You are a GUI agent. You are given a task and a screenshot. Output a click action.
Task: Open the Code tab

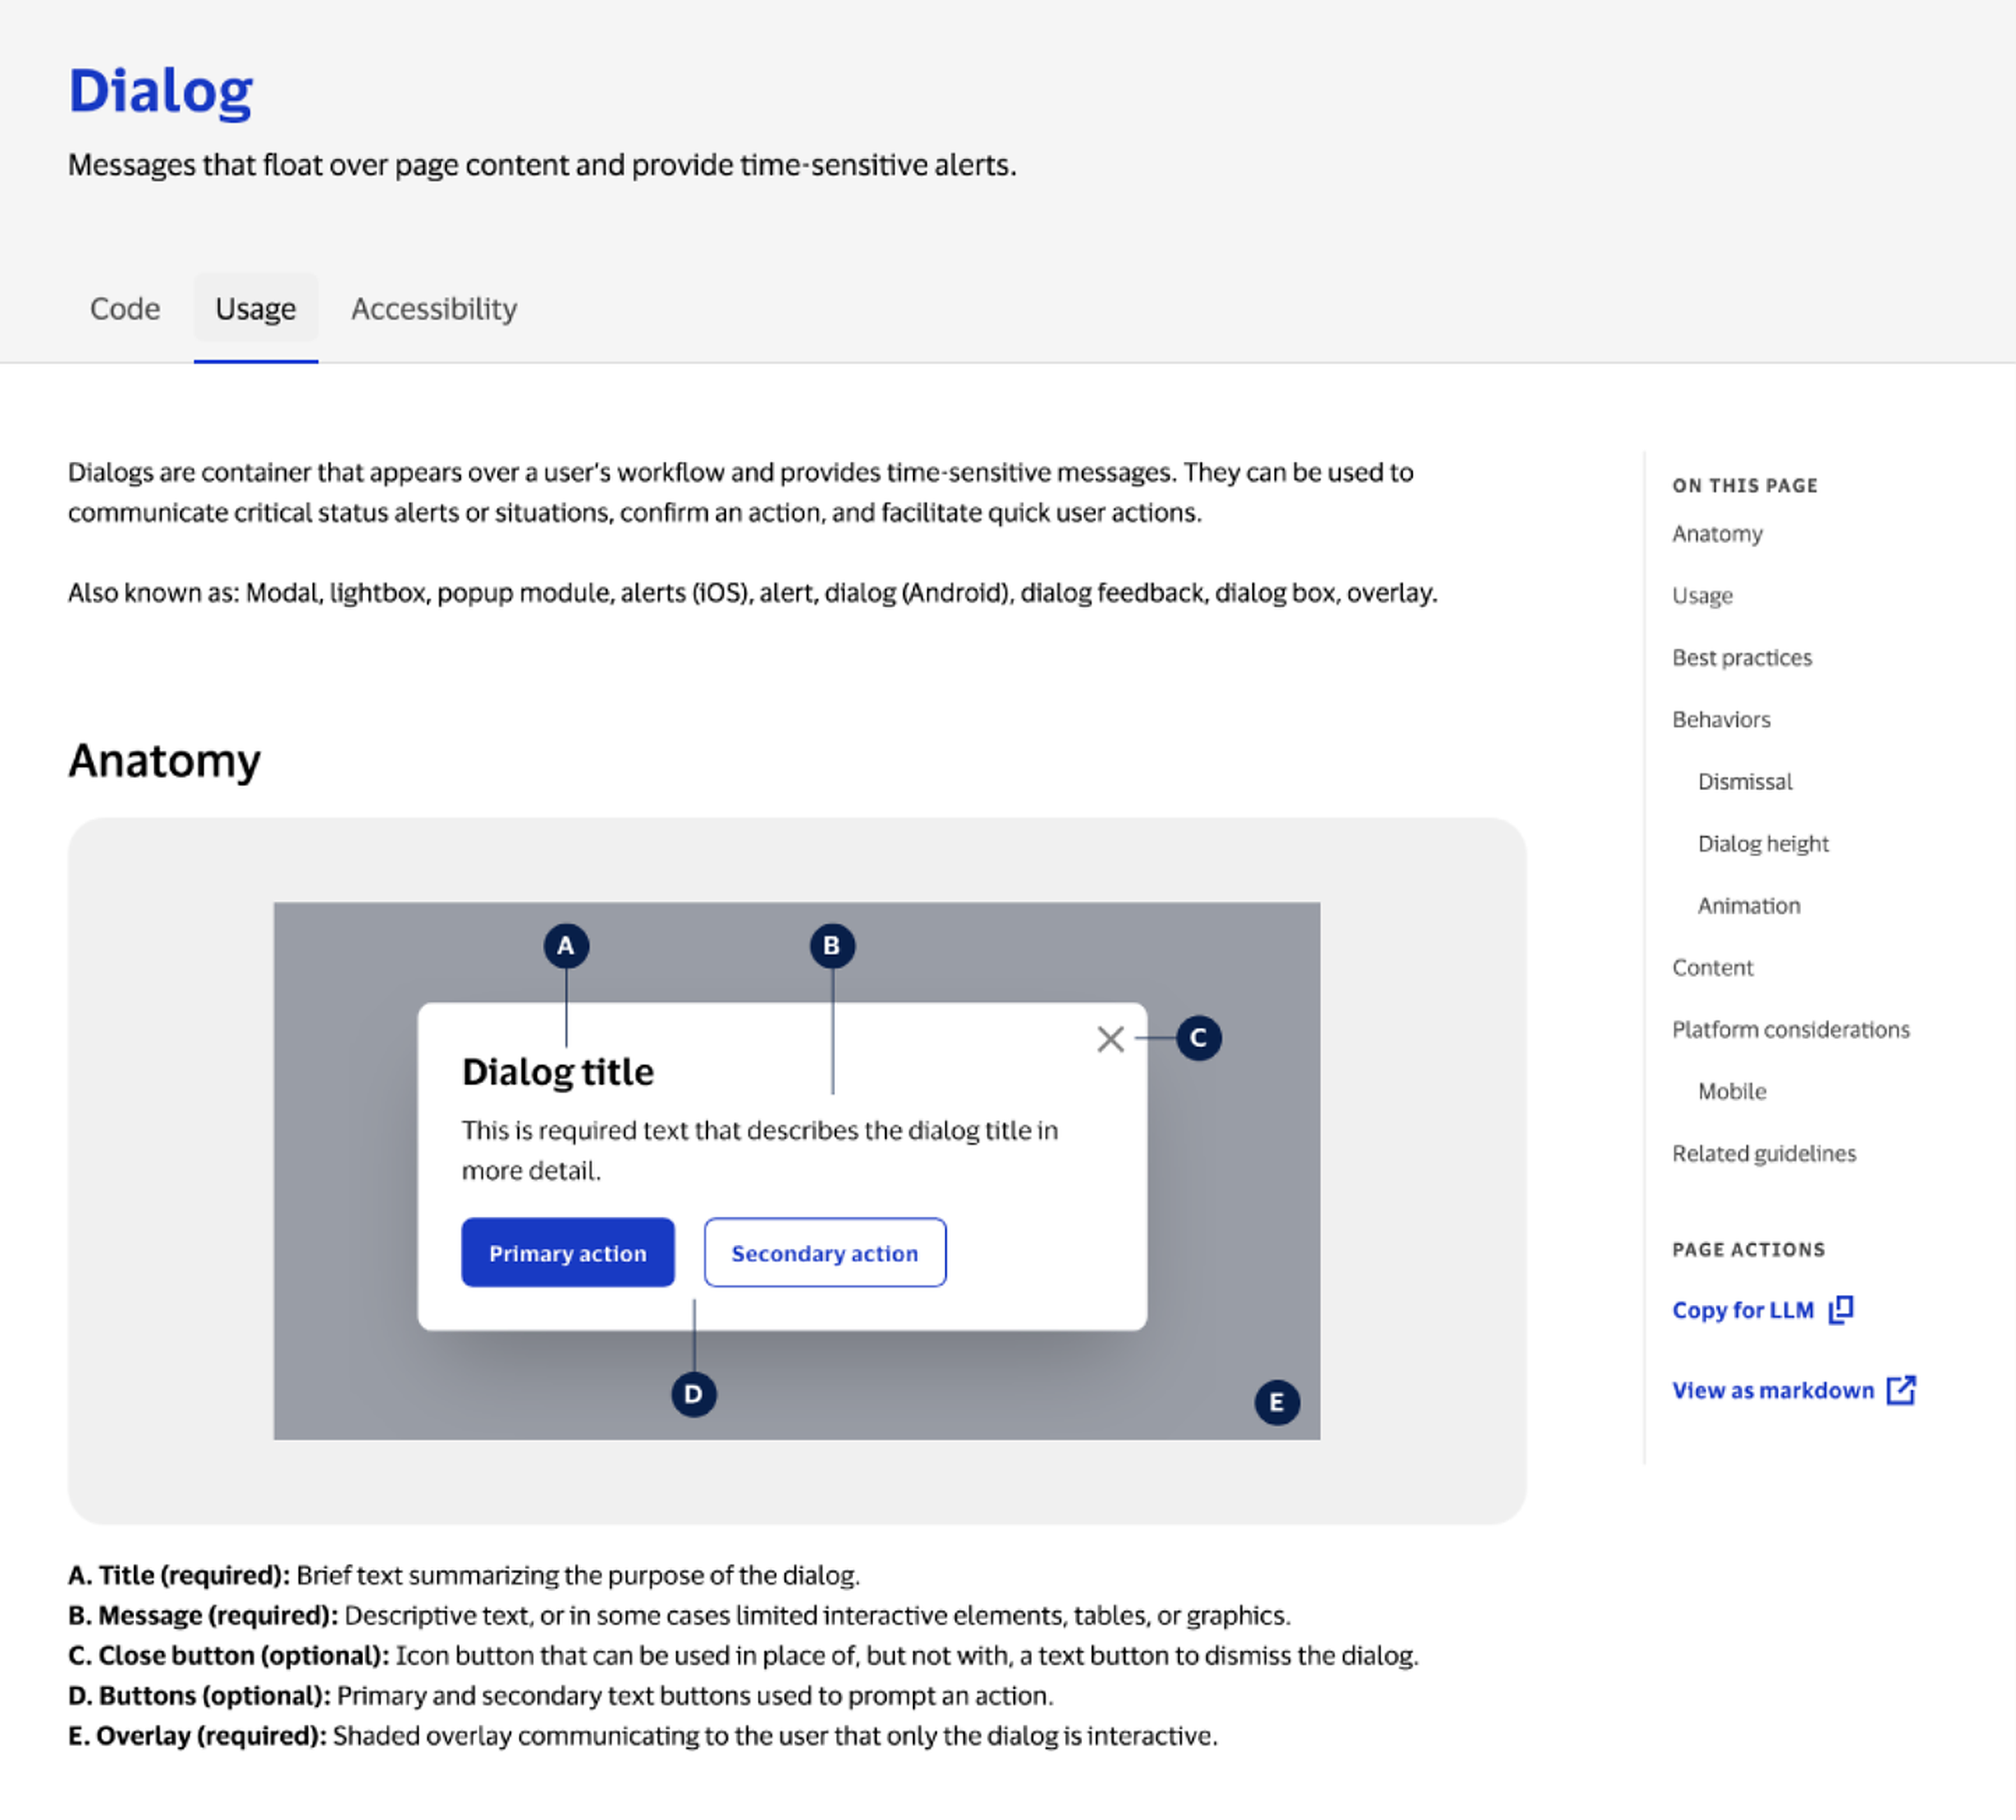coord(125,309)
